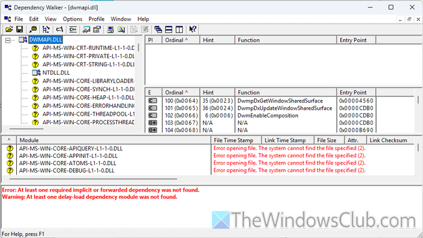
Task: Click the module tree horizontal scrollbar
Action: 26,129
